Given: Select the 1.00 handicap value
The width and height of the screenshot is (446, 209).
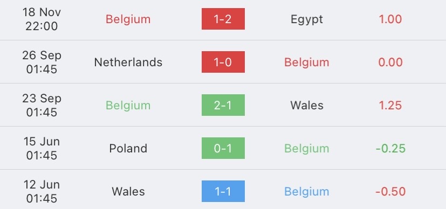Looking at the screenshot, I should click(390, 19).
